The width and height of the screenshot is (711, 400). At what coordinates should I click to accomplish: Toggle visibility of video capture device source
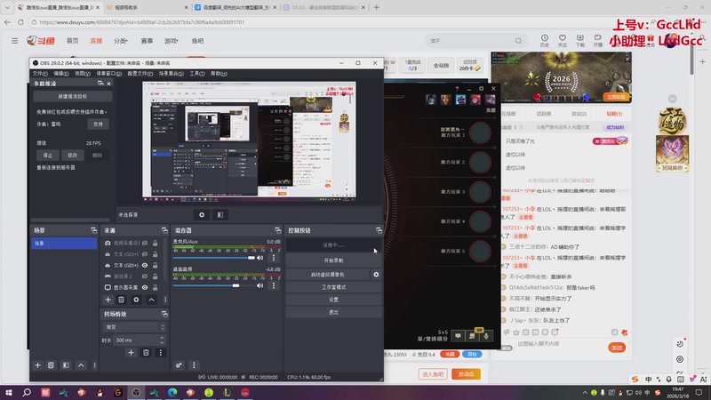(x=145, y=243)
